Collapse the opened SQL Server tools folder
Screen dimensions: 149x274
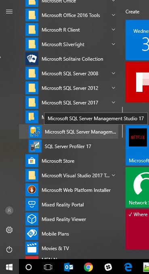click(x=32, y=117)
